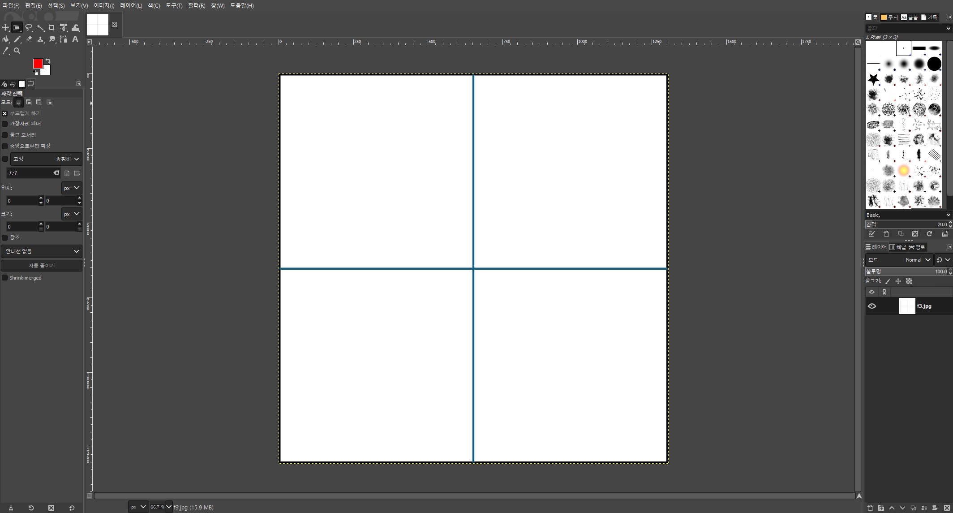This screenshot has height=513, width=953.
Task: Select the Move tool
Action: (x=5, y=28)
